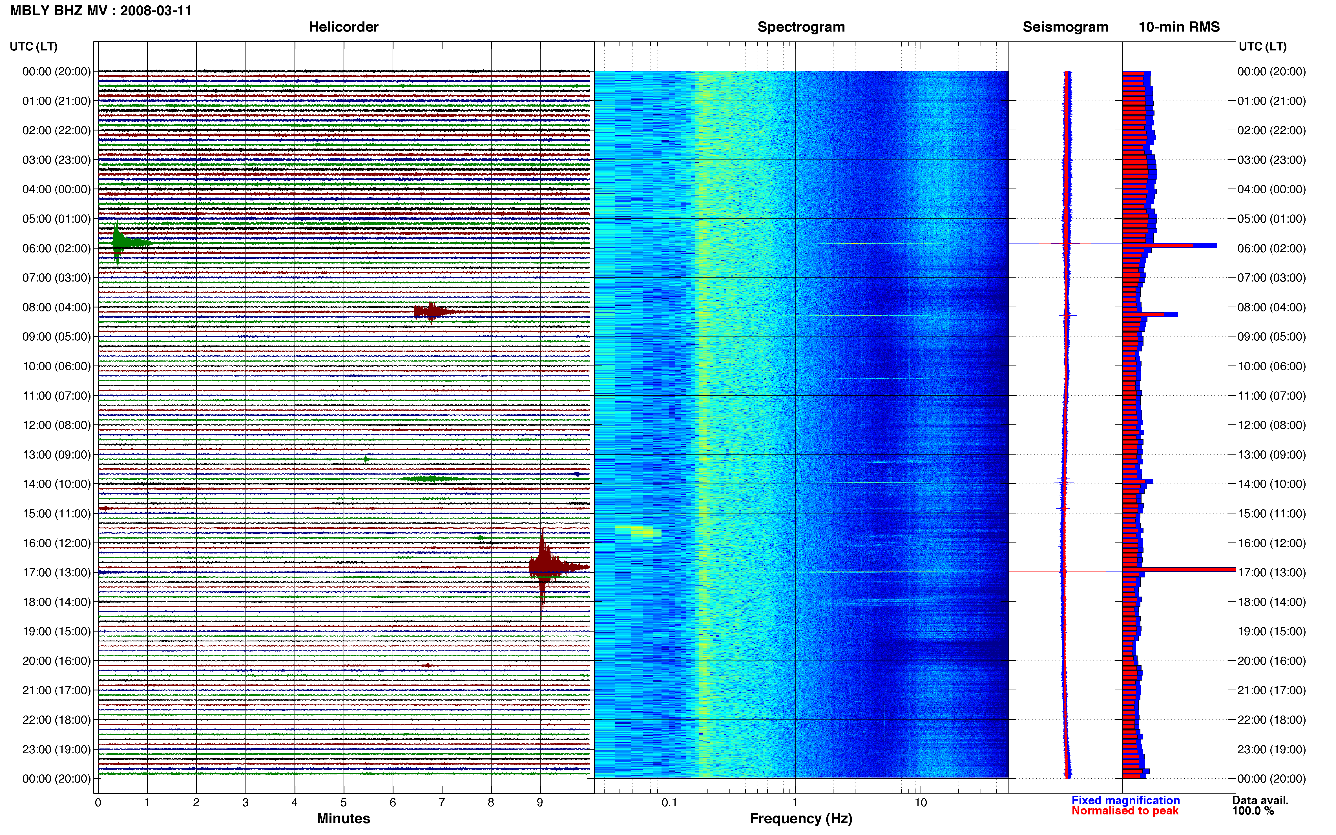Click the '10' tick on the Frequency axis
Screen dimensions: 1336x835
920,803
